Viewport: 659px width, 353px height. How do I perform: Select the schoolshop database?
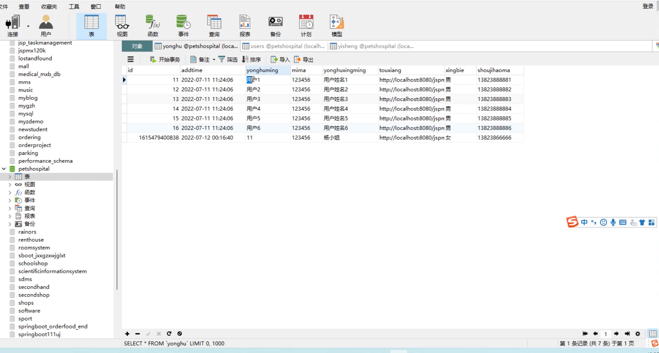pos(33,263)
